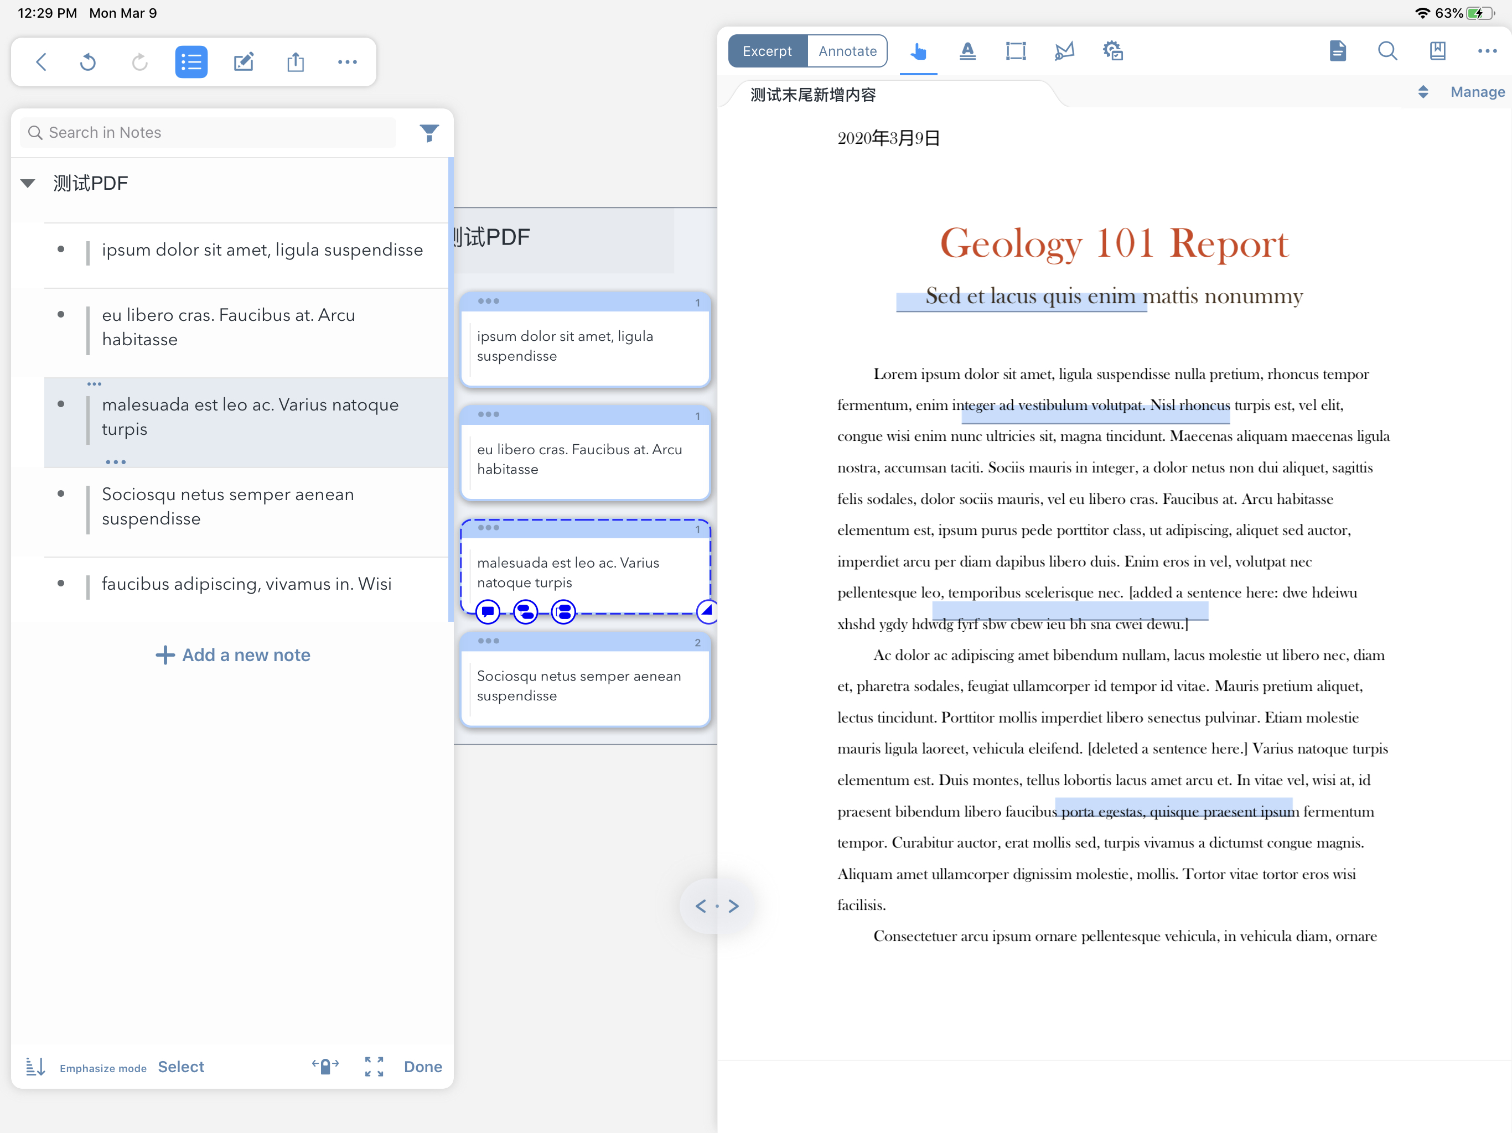The image size is (1512, 1133).
Task: Select the hand touch tool
Action: pos(918,51)
